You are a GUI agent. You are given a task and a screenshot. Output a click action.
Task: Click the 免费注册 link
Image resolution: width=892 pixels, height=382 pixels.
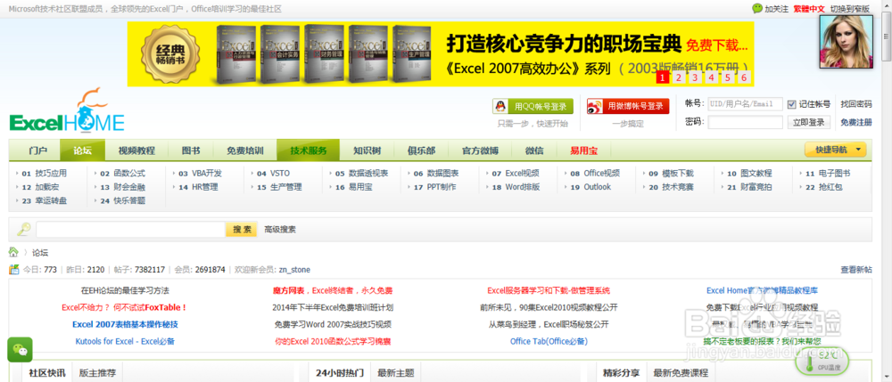click(x=856, y=122)
